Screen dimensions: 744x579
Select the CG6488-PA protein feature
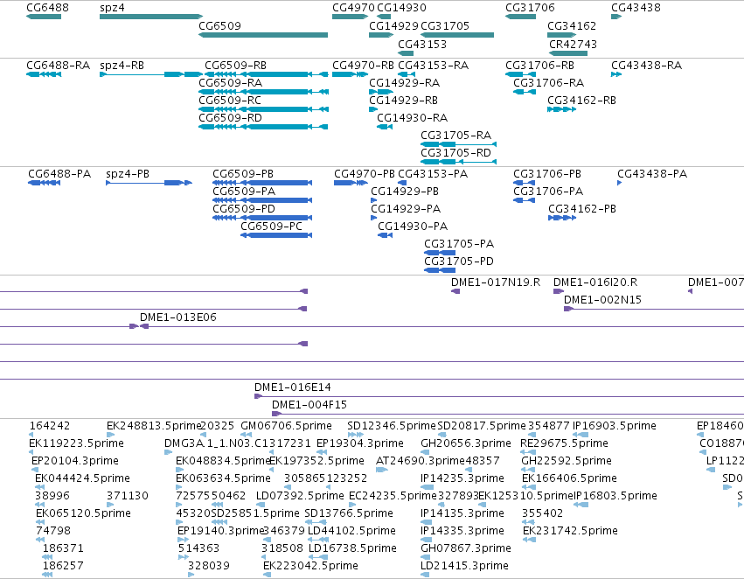[44, 183]
